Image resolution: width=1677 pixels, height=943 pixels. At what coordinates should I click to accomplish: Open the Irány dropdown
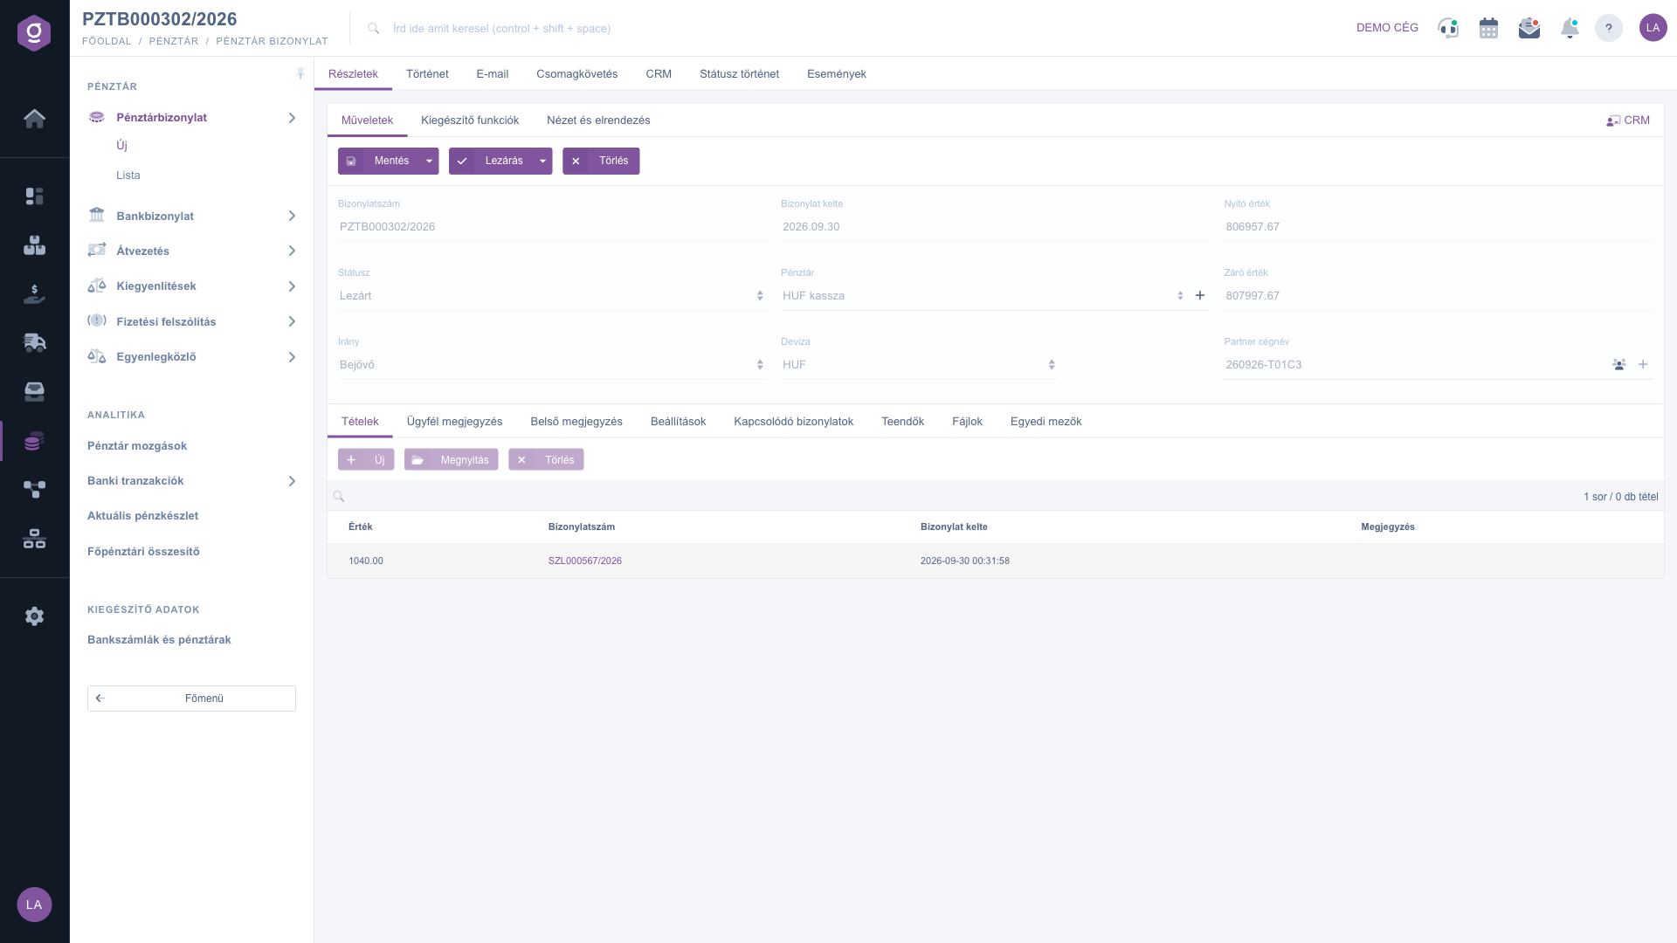552,365
